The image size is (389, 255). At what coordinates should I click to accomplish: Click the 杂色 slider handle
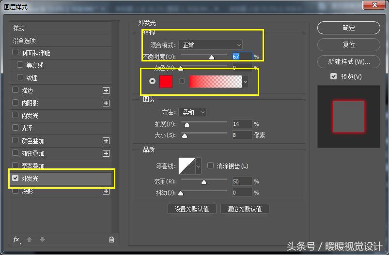coord(181,68)
